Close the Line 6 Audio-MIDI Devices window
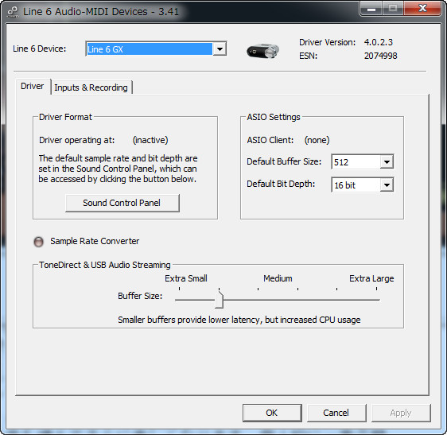 click(422, 8)
